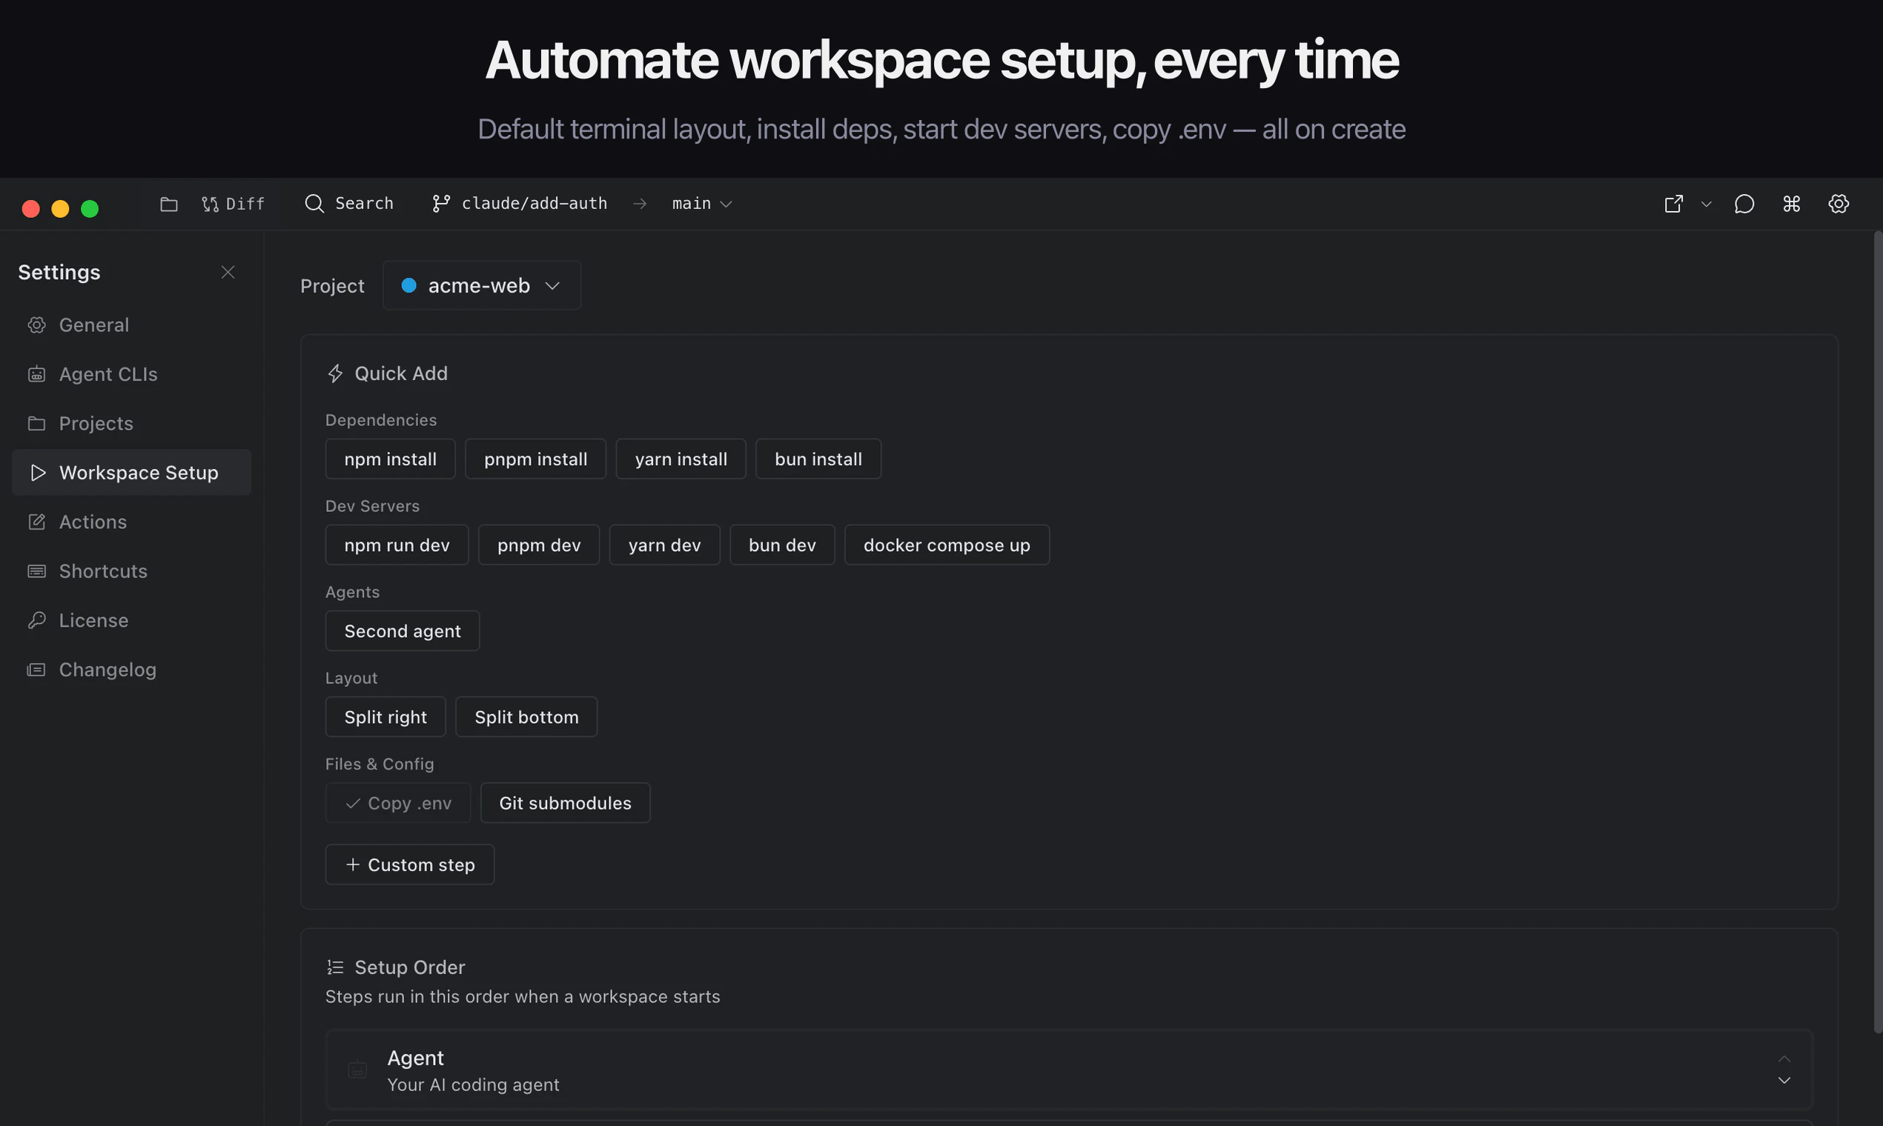1883x1126 pixels.
Task: Close the Settings sidebar panel
Action: click(228, 273)
